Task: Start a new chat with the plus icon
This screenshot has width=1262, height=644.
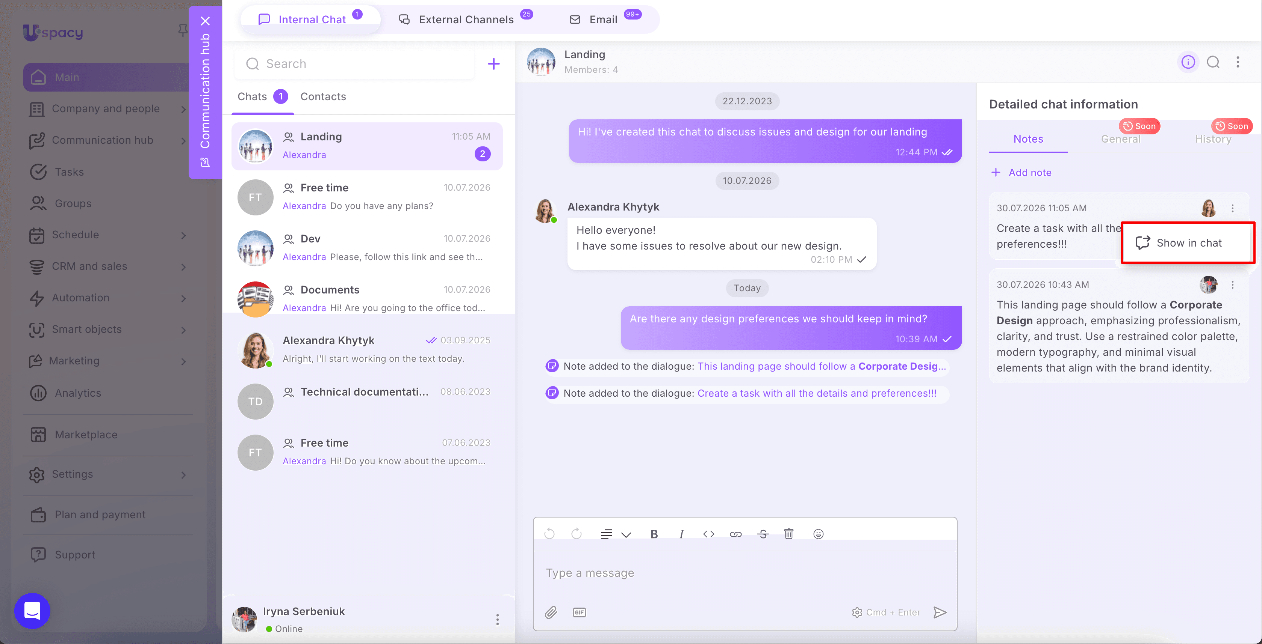Action: (493, 64)
